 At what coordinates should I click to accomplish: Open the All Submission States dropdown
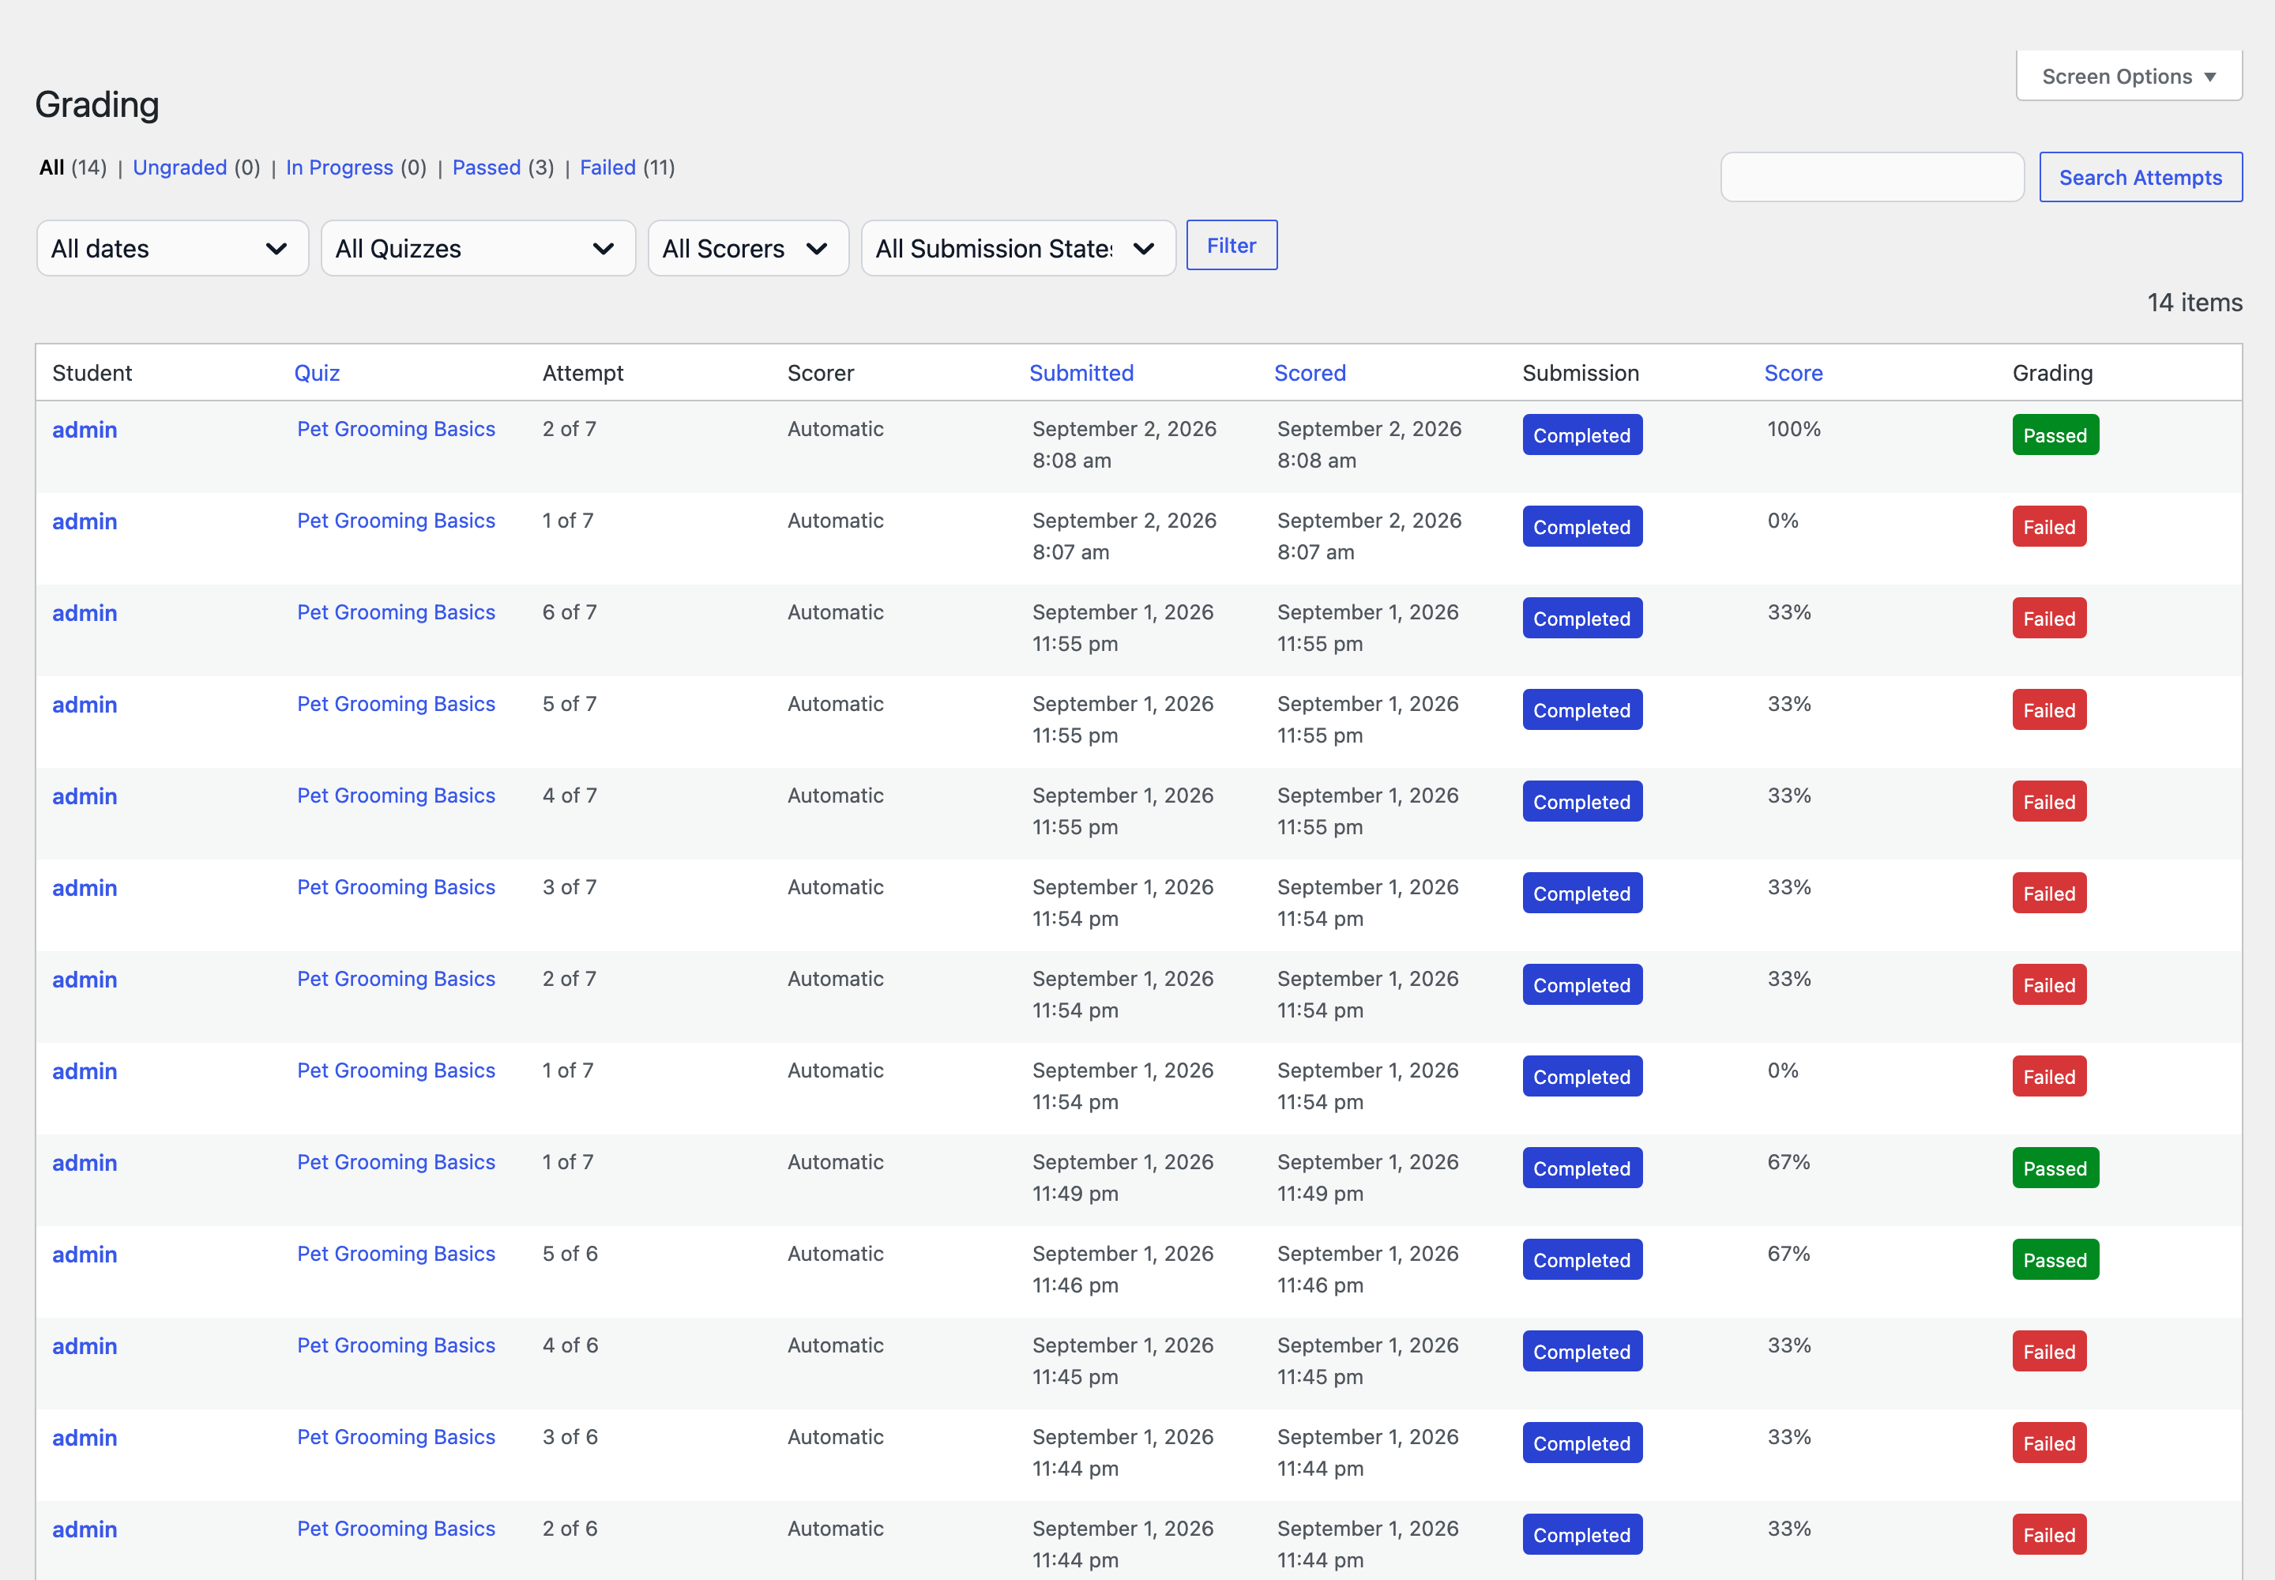pos(1019,247)
